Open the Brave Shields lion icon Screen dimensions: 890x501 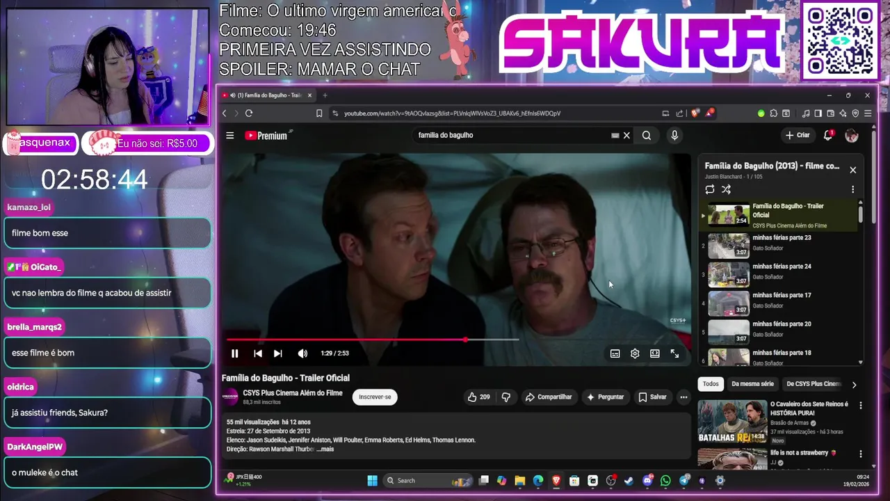pyautogui.click(x=695, y=113)
